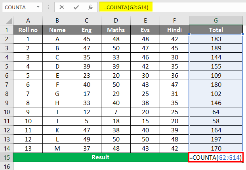Select Total value 183

[x=216, y=39]
